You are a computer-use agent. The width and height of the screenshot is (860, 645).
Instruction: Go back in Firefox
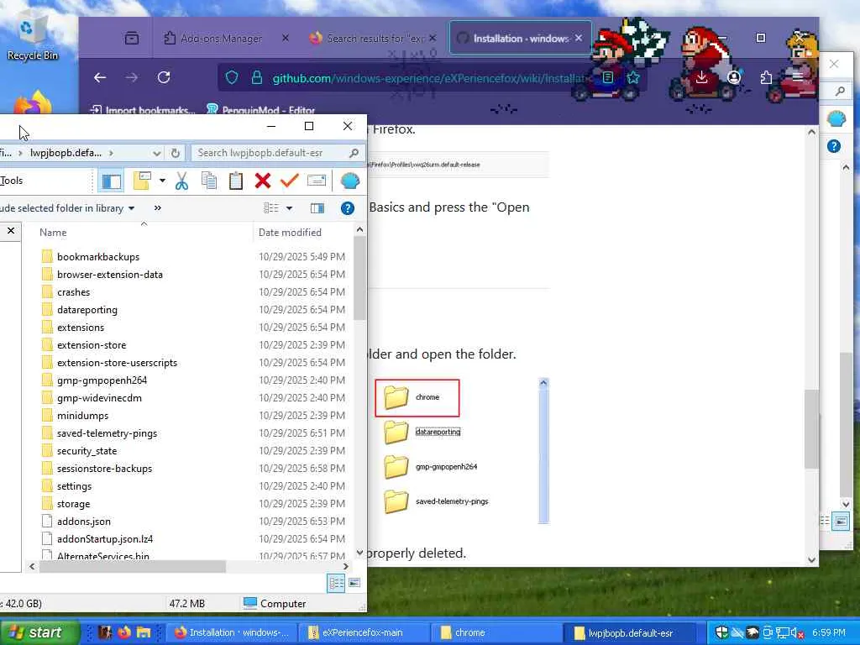click(100, 78)
